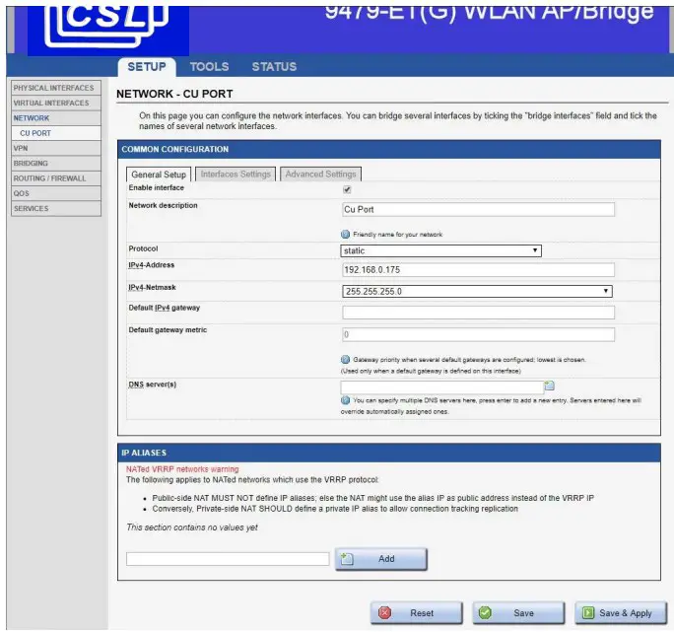The image size is (674, 632).
Task: Open BRIDGING in the sidebar
Action: [56, 163]
